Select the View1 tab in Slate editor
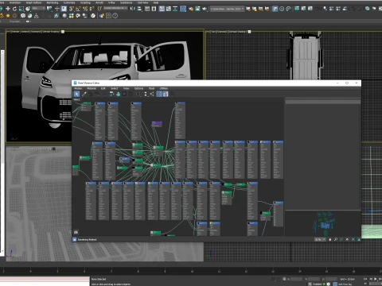The height and width of the screenshot is (286, 382). pos(76,99)
